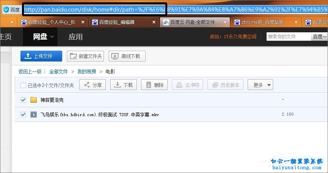Image resolution: width=328 pixels, height=173 pixels.
Task: Click the 新建文件夹 button
Action: coord(85,56)
